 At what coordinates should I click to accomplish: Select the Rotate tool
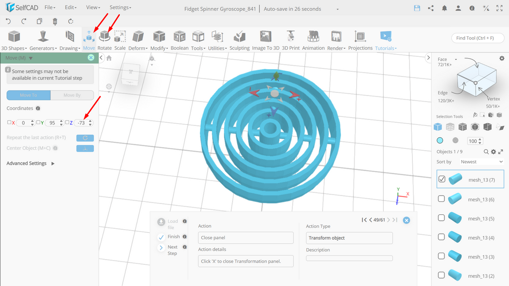click(104, 40)
